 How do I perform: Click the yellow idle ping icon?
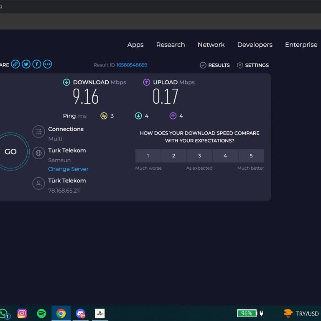click(x=104, y=116)
